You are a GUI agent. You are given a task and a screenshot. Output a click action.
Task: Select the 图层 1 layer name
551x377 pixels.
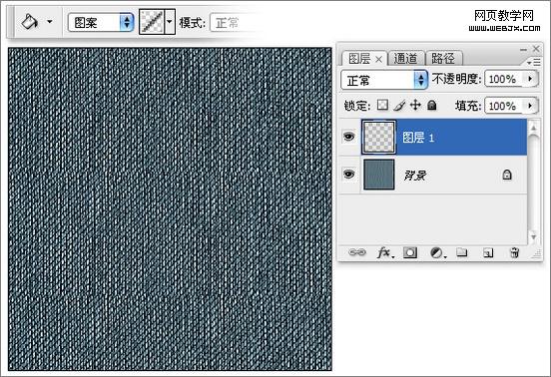418,138
